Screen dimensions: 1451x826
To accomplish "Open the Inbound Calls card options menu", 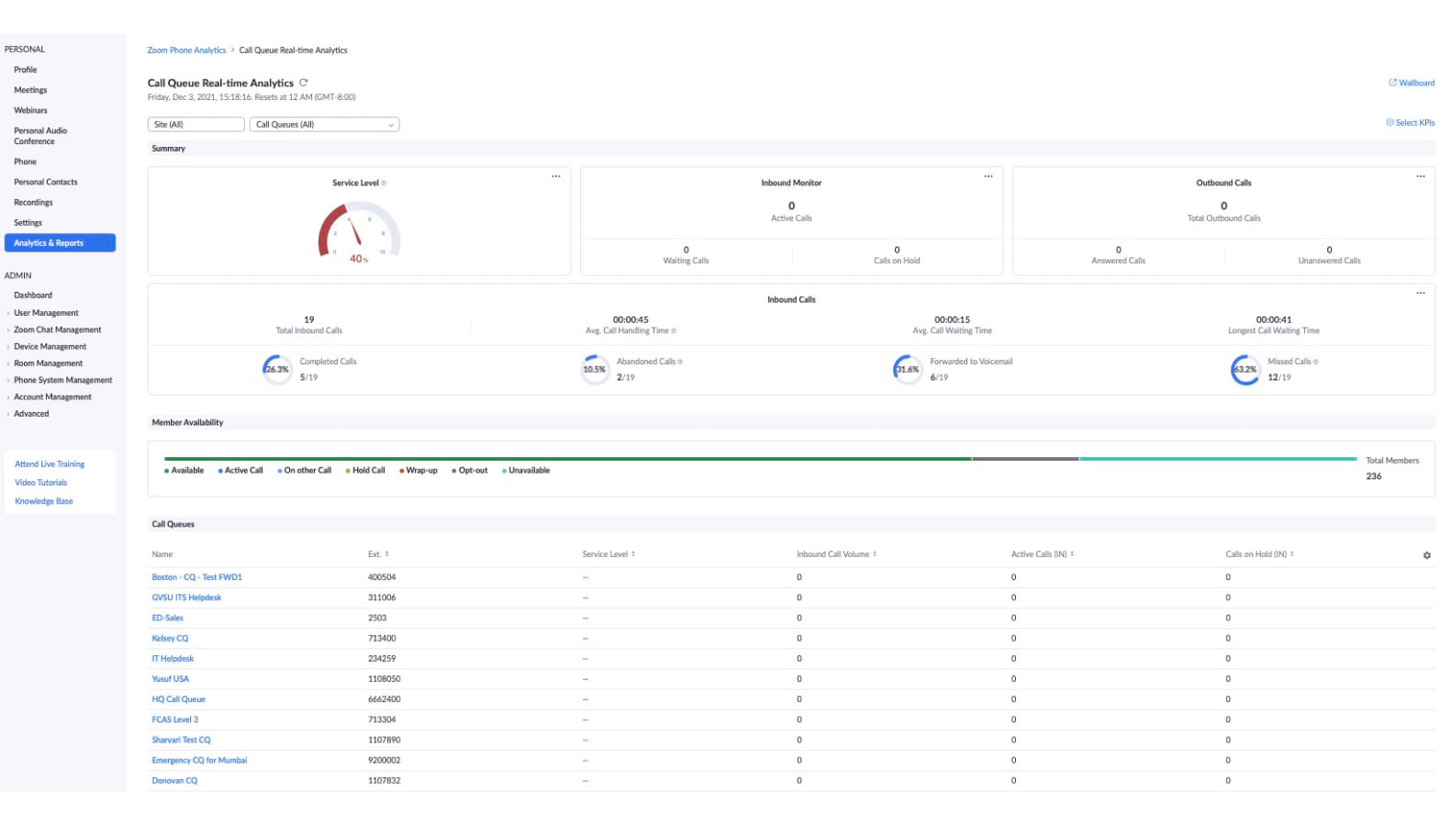I will click(1420, 293).
